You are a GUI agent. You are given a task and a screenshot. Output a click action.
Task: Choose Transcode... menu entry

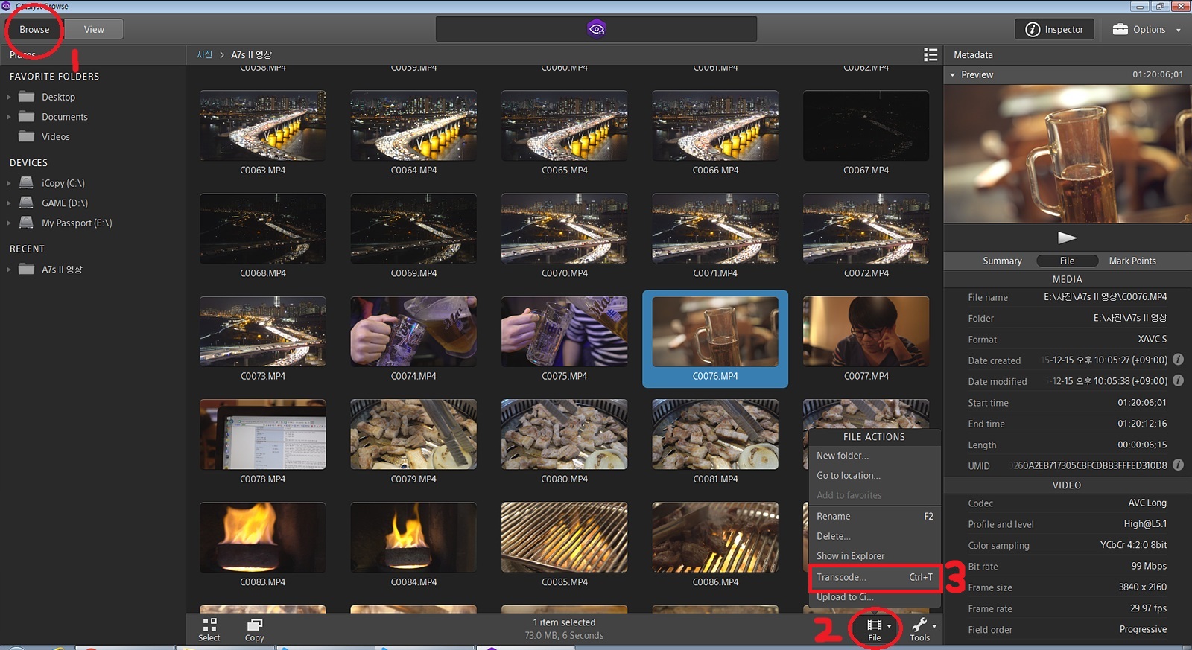(x=875, y=577)
